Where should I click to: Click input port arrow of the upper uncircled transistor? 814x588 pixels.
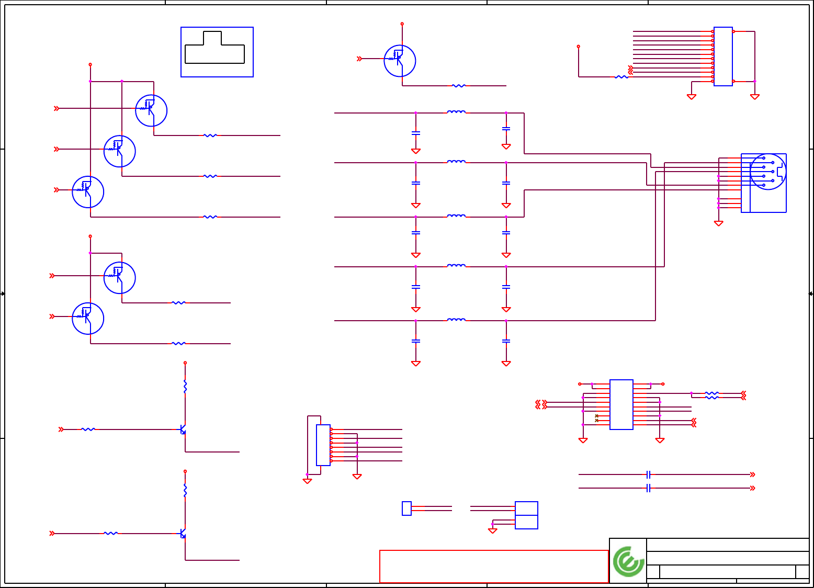point(61,429)
